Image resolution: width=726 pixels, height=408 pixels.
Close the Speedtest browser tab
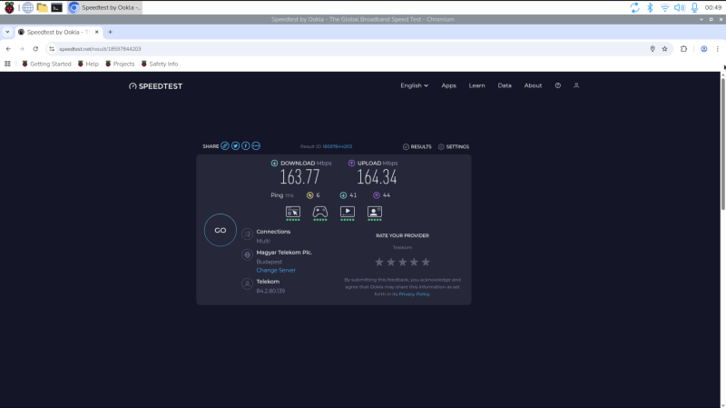[x=97, y=32]
